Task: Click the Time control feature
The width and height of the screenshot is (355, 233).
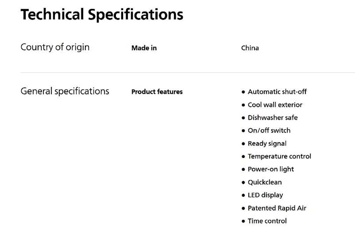Action: tap(267, 221)
